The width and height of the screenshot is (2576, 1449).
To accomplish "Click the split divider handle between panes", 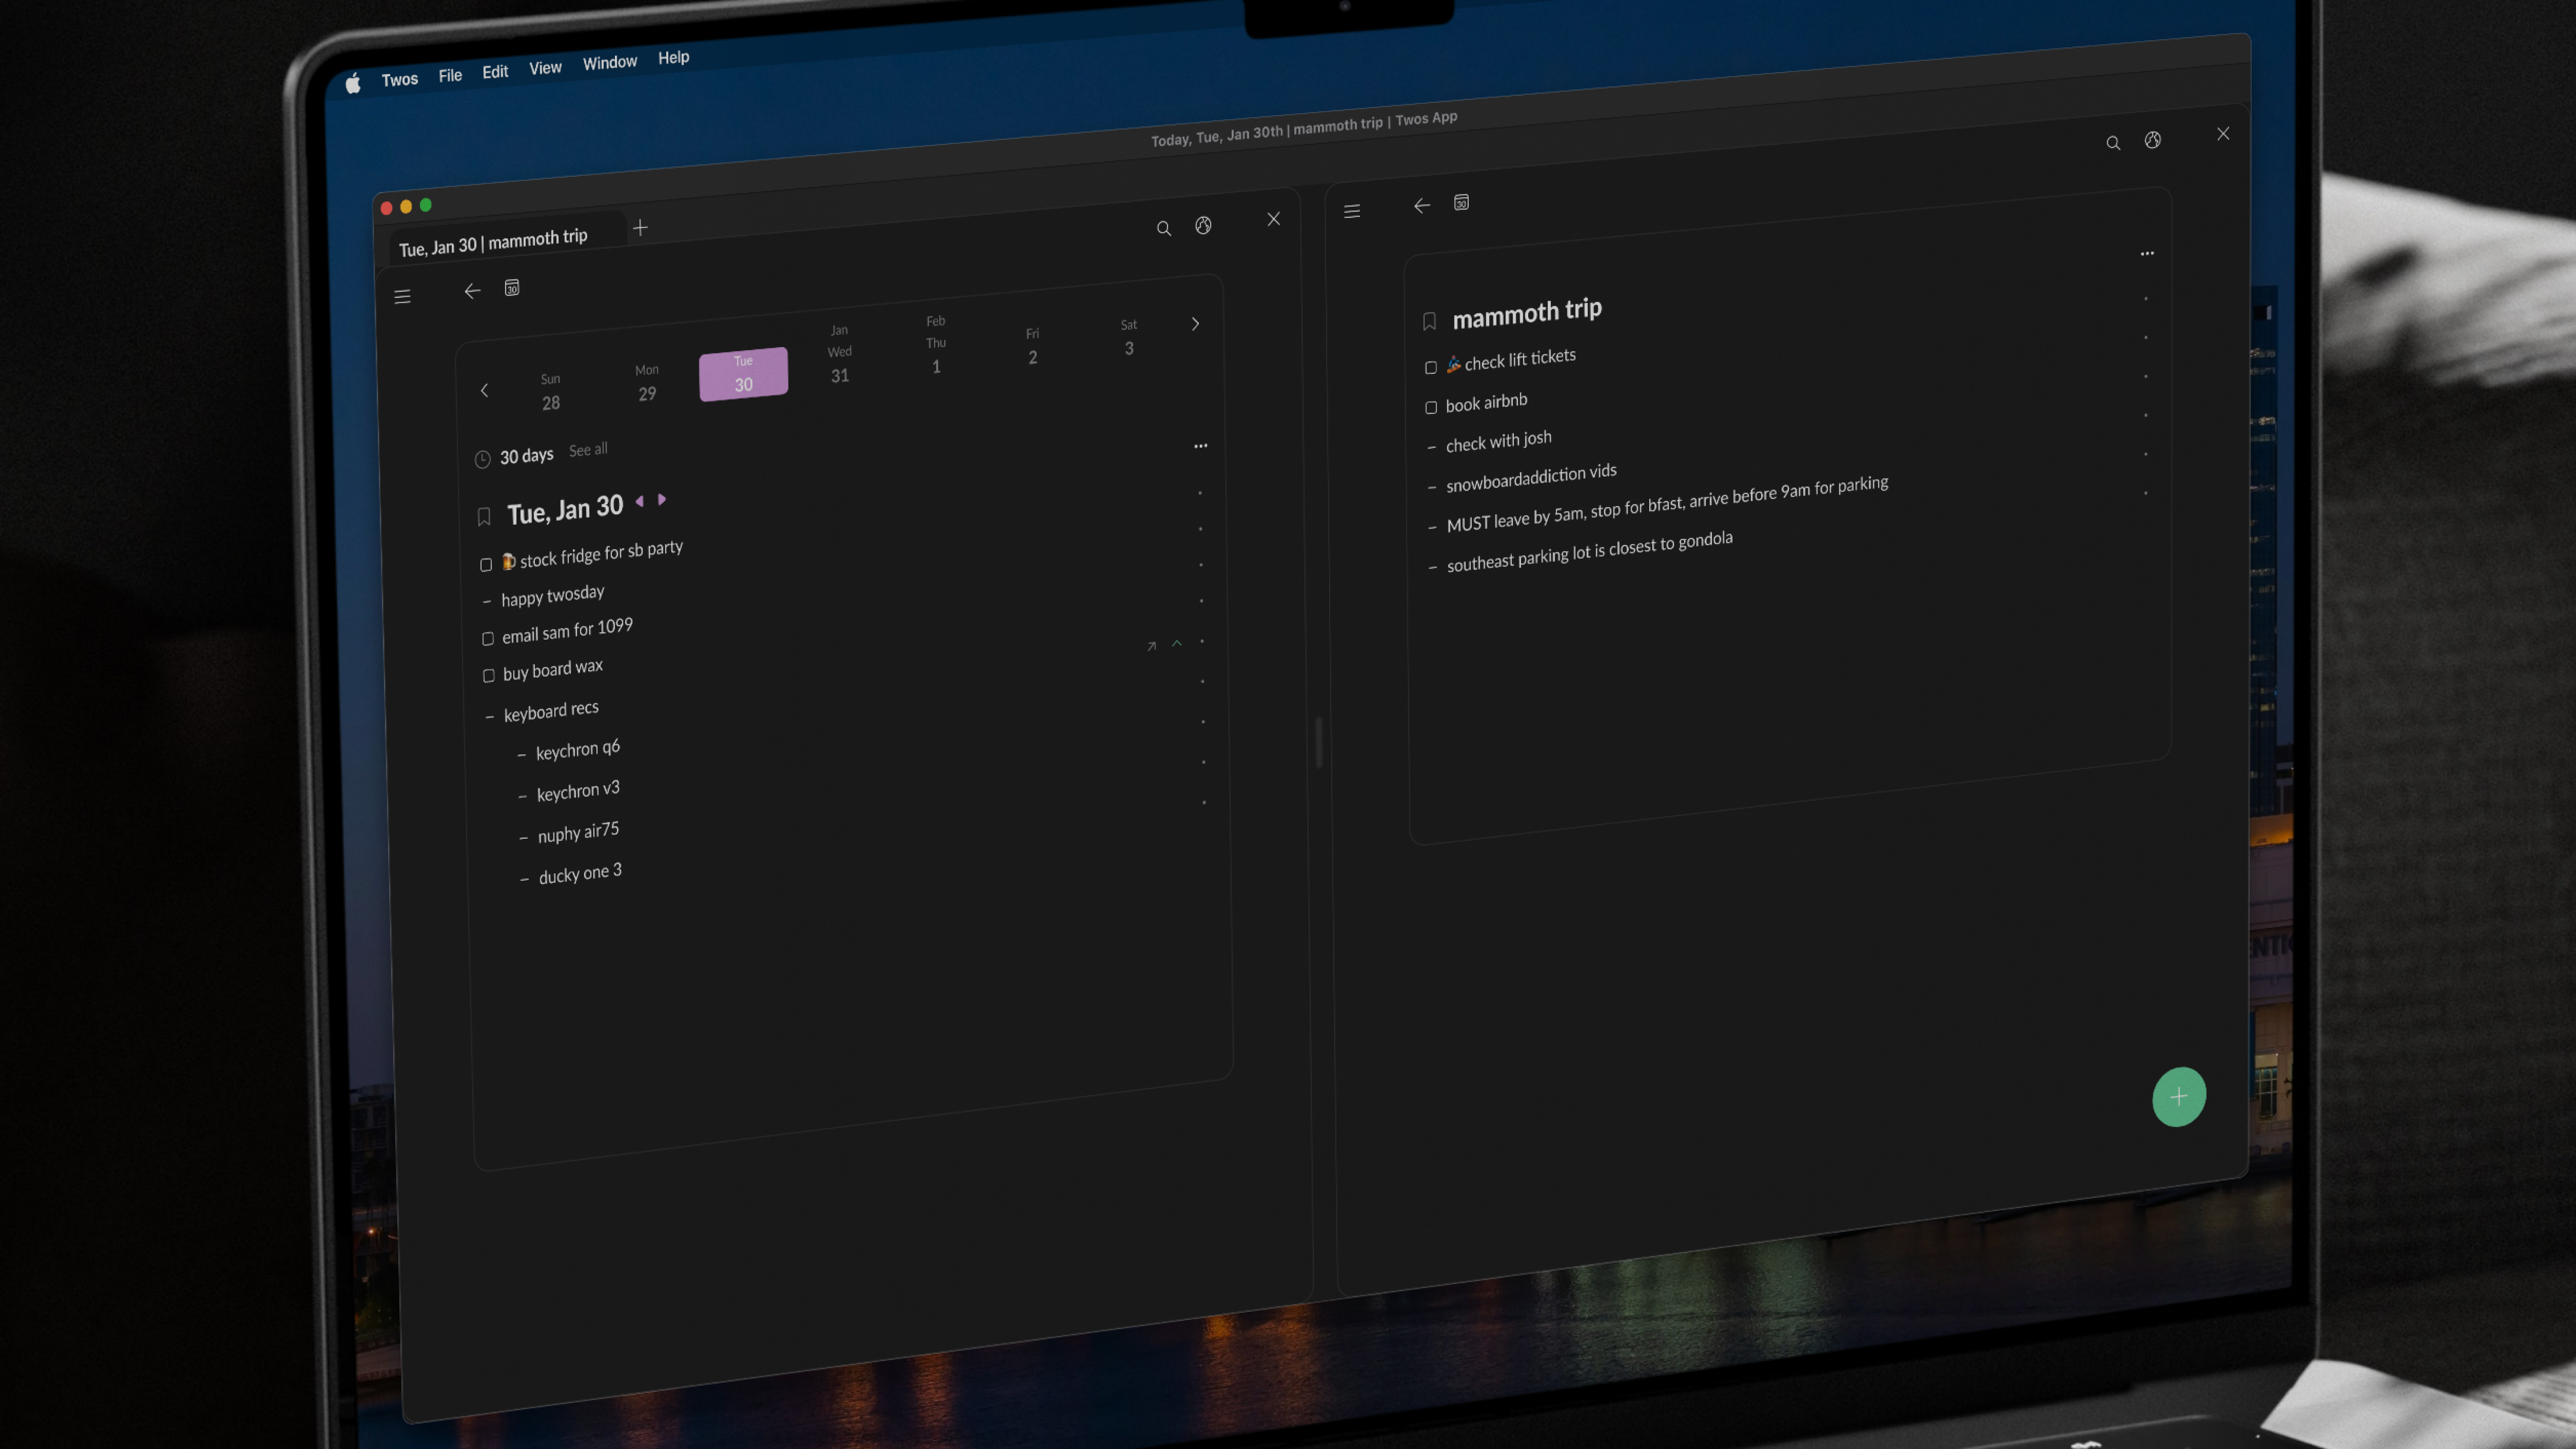I will pyautogui.click(x=1319, y=742).
